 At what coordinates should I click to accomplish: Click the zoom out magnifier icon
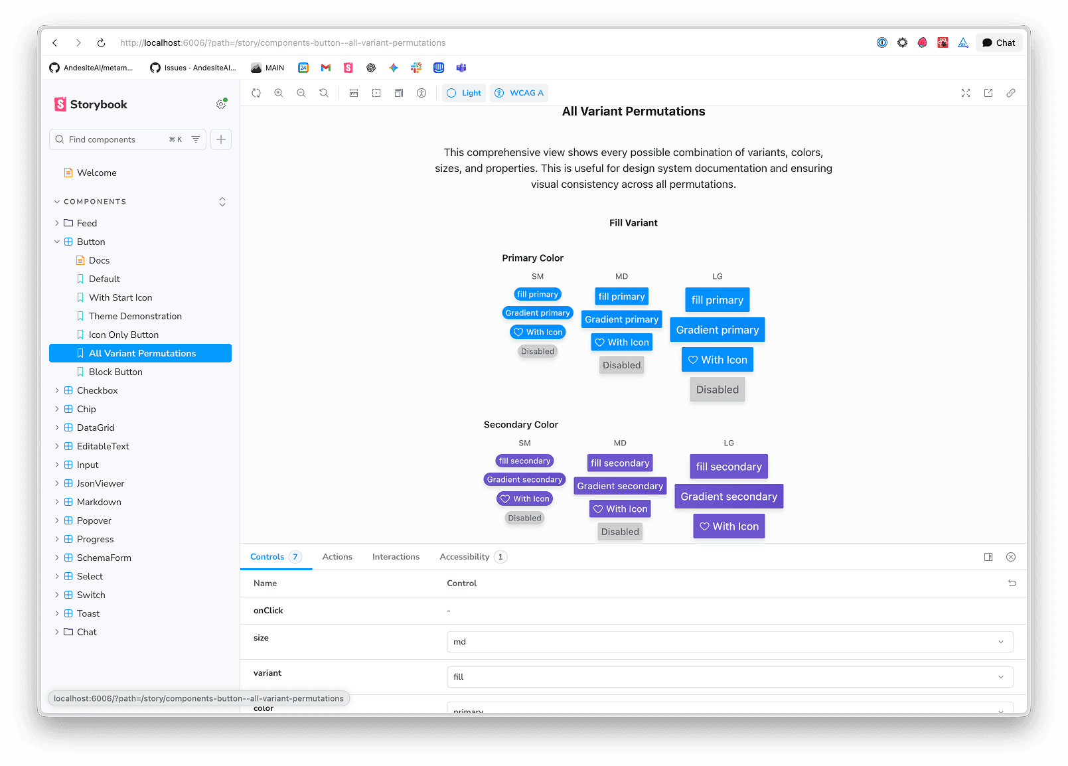tap(301, 93)
